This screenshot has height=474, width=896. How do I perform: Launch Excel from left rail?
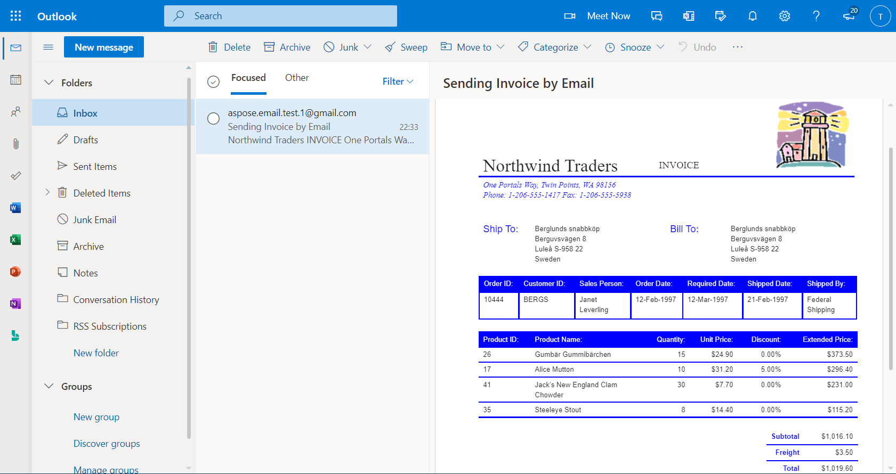click(15, 240)
